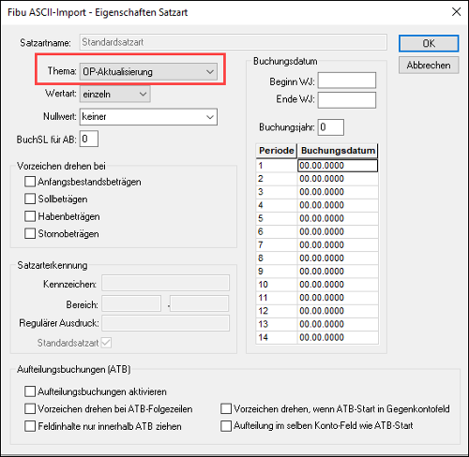Select Buchungsdatum cell for Periode 3

338,192
